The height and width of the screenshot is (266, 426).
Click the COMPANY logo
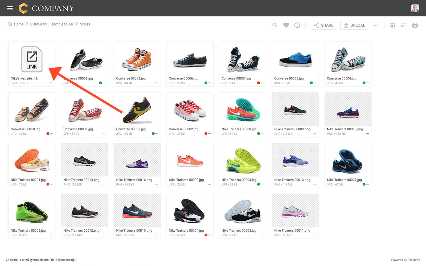tap(46, 8)
